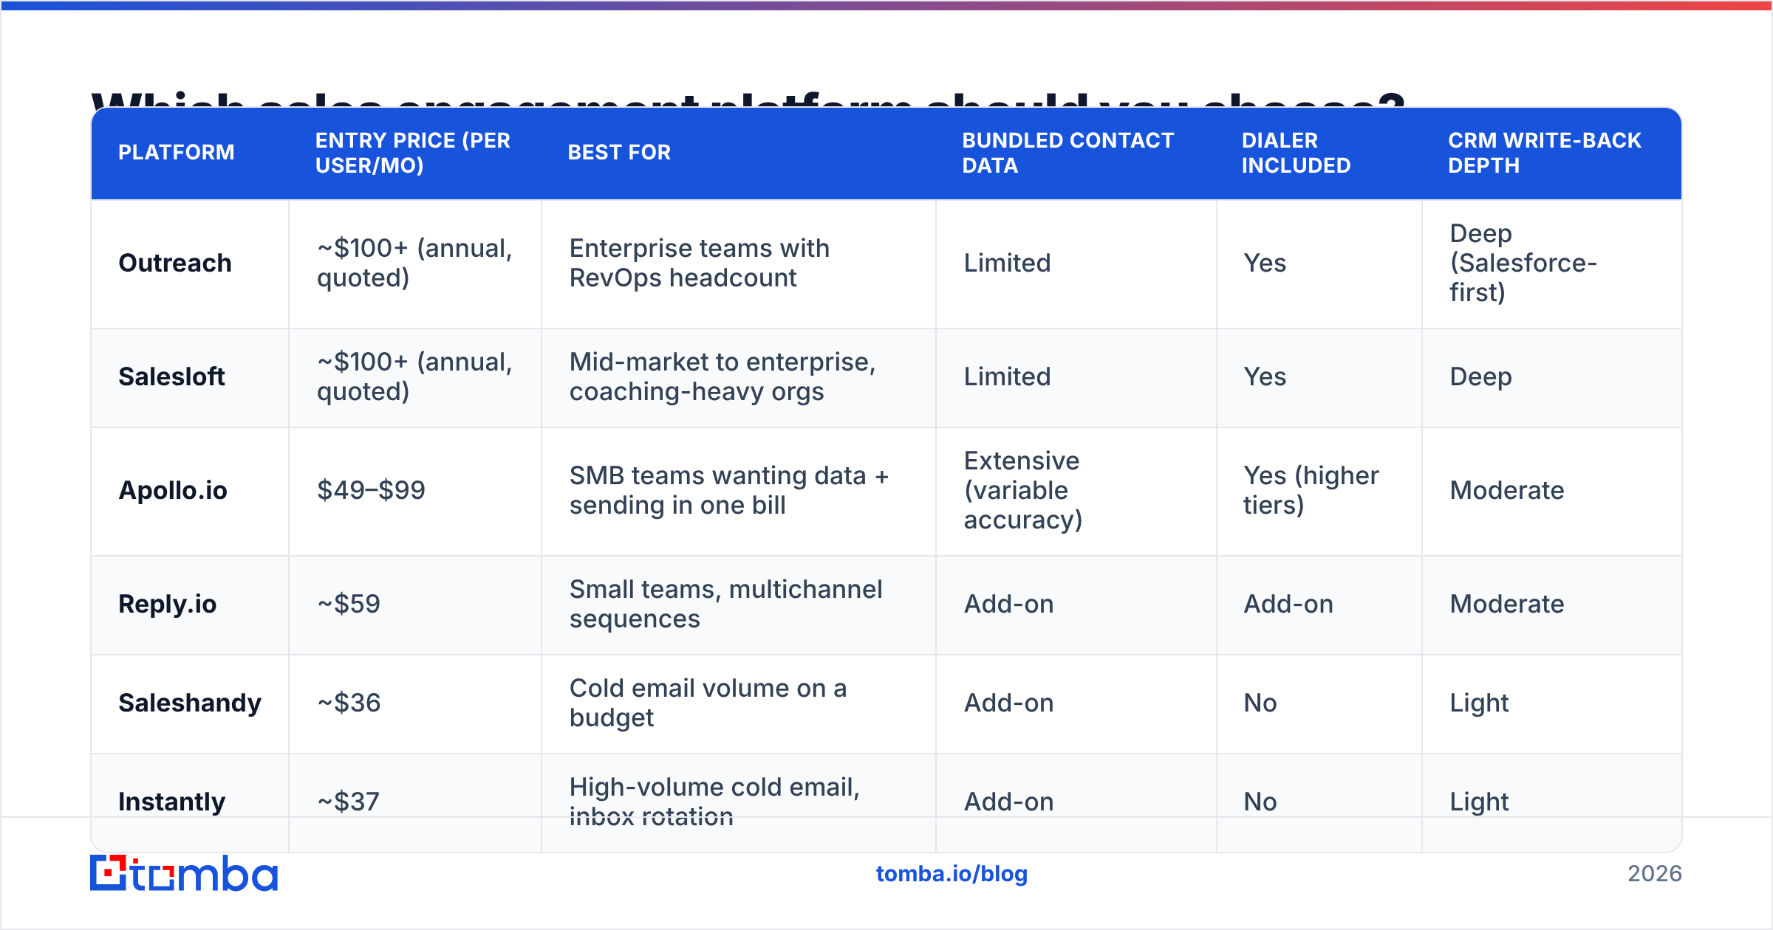Viewport: 1773px width, 930px height.
Task: Select the Reply.io platform name
Action: click(x=168, y=604)
